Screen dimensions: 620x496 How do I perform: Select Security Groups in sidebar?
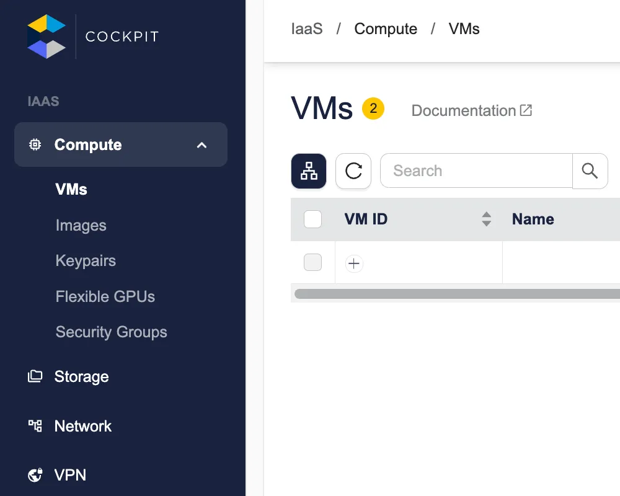click(111, 332)
